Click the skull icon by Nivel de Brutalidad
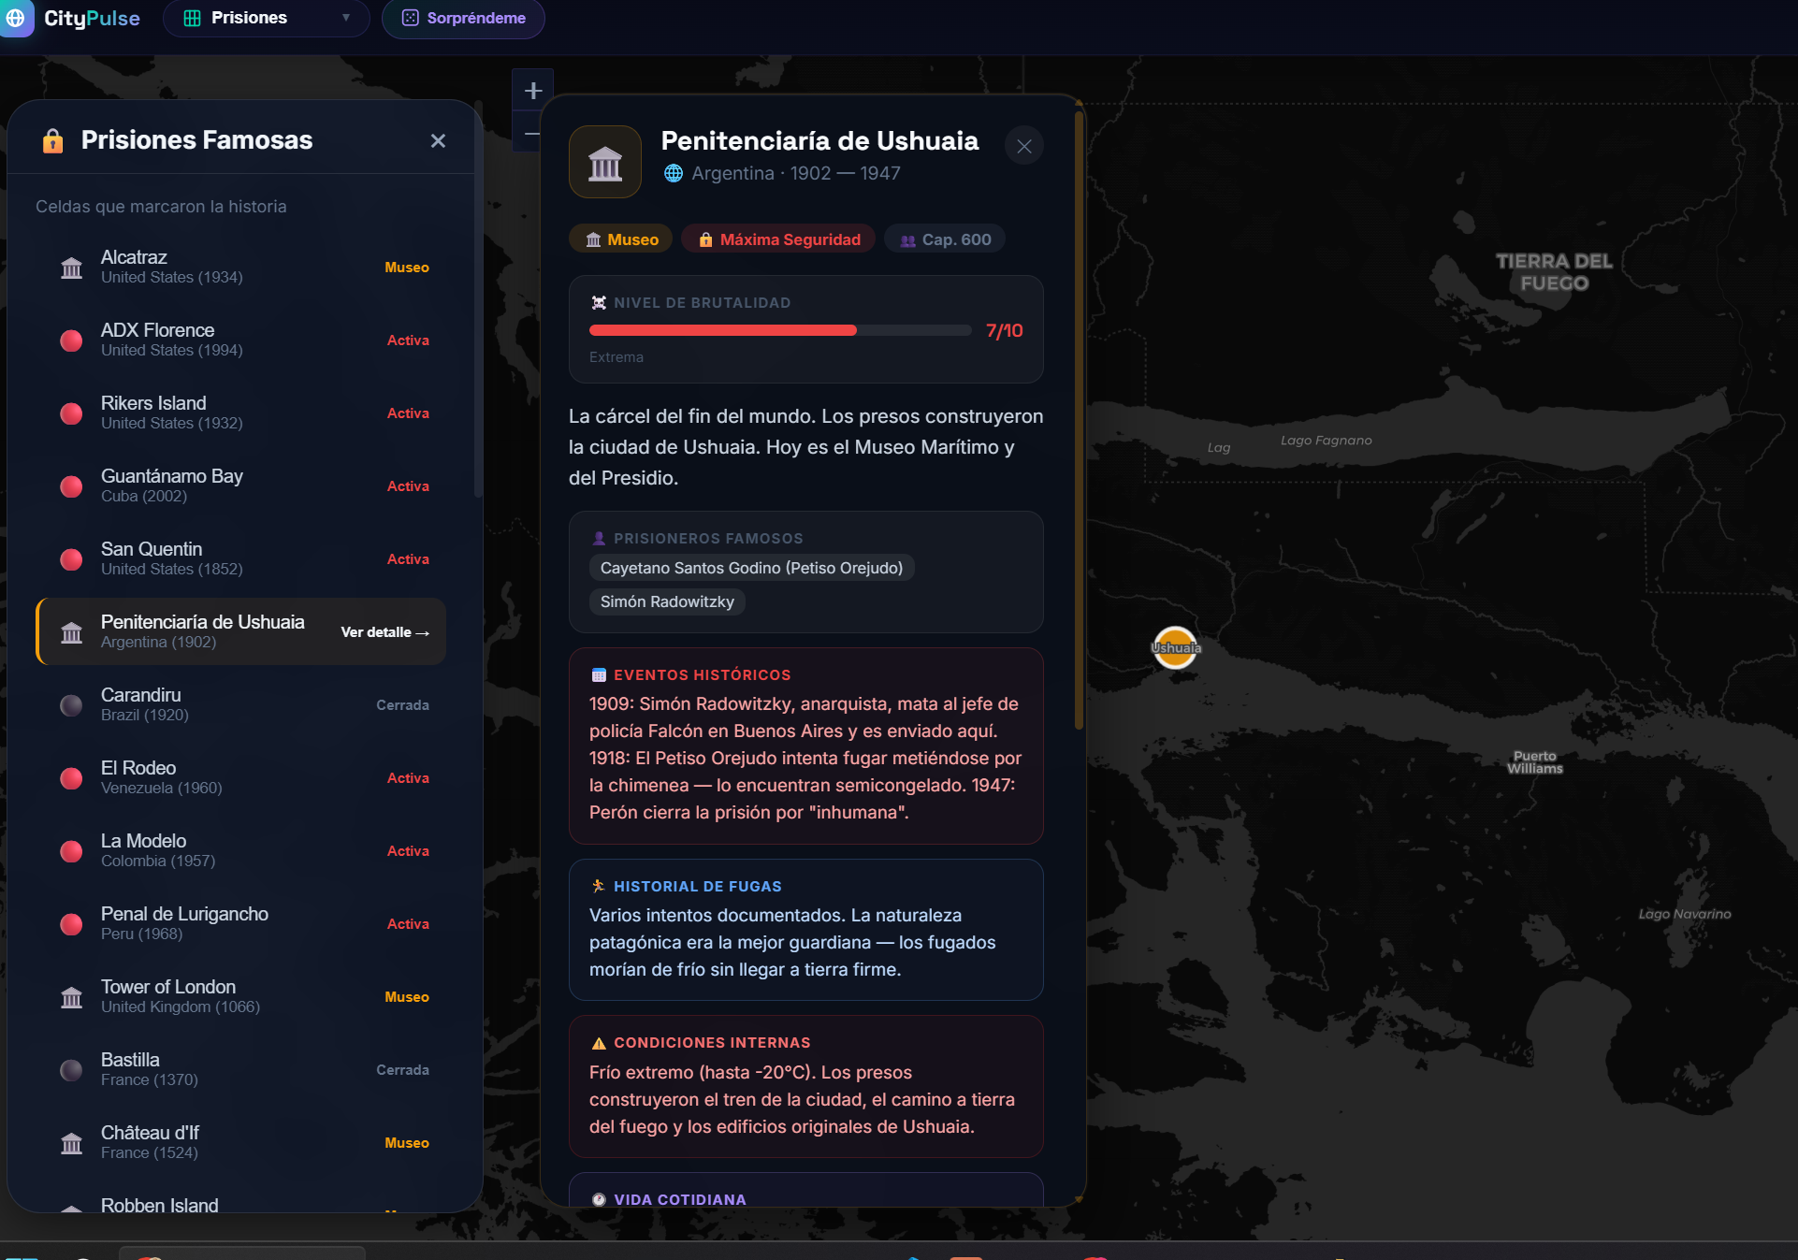This screenshot has height=1260, width=1798. (599, 302)
